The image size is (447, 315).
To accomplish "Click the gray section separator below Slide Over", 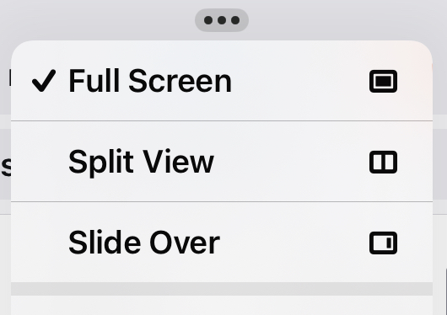I will click(x=222, y=289).
